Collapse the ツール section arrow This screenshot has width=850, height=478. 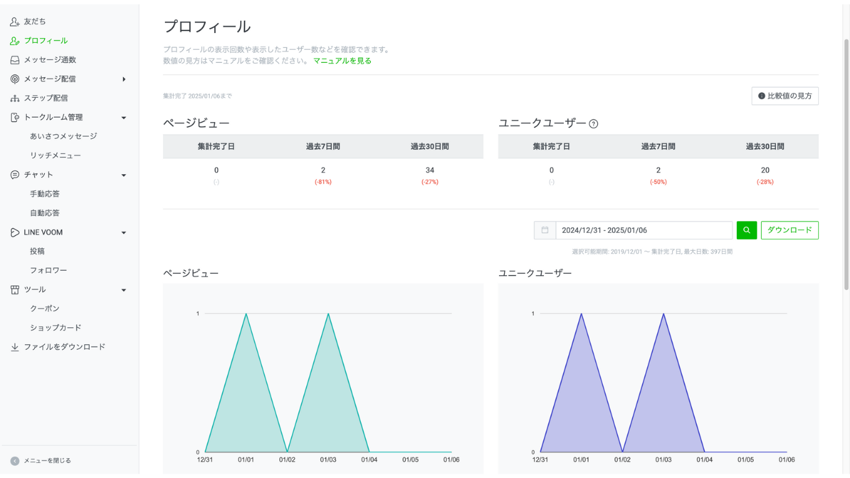[x=124, y=290]
